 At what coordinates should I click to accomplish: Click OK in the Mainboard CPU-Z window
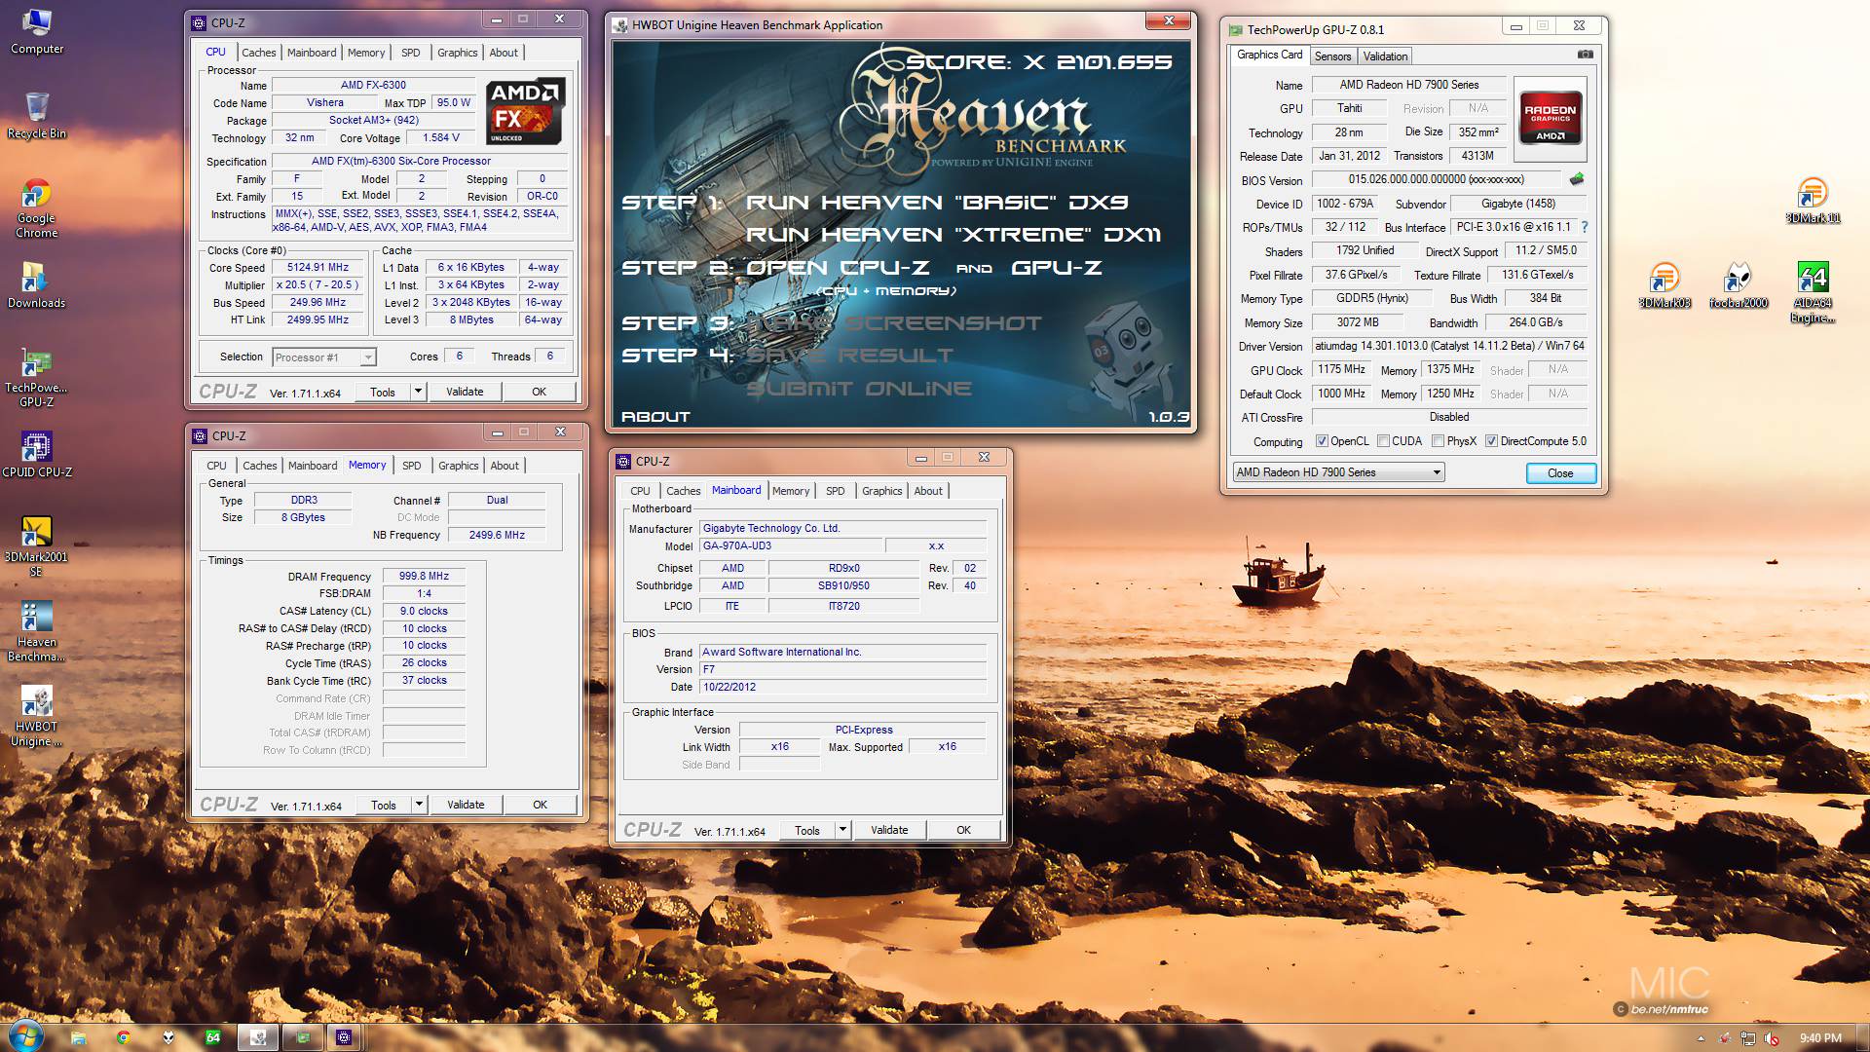click(x=963, y=830)
